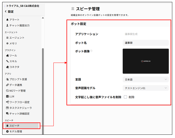The height and width of the screenshot is (138, 175).
Task: Click the workflow icon beside ワークフロー設定
Action: pyautogui.click(x=7, y=102)
